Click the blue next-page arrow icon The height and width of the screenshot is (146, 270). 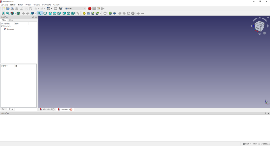tap(115, 13)
